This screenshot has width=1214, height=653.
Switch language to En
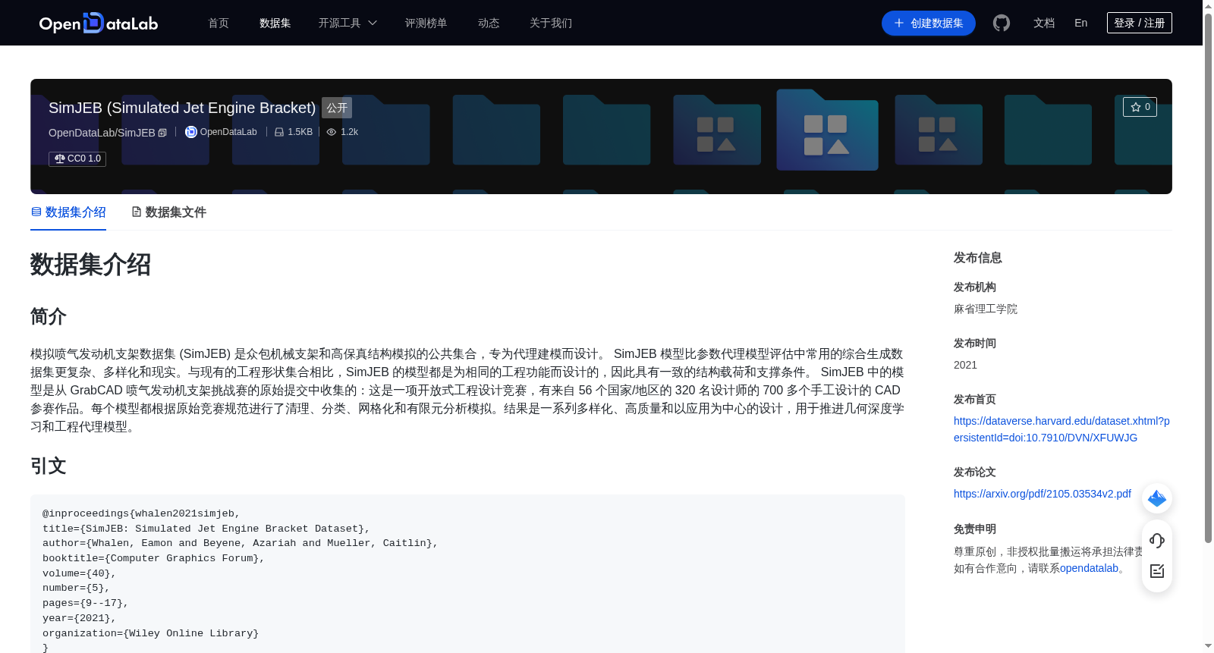click(1081, 23)
